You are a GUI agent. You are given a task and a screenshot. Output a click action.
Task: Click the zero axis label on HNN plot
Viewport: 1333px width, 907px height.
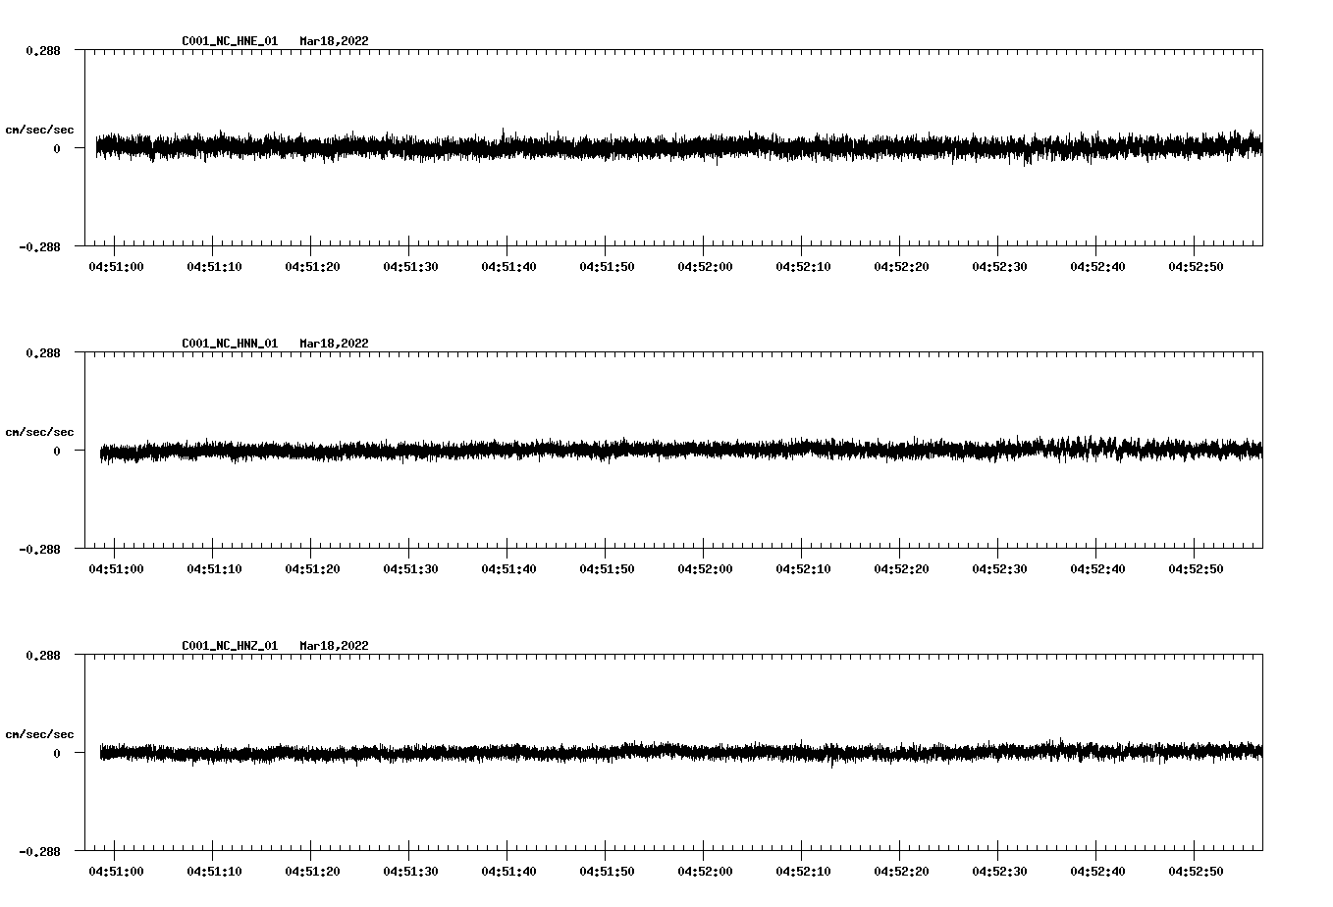coord(57,451)
